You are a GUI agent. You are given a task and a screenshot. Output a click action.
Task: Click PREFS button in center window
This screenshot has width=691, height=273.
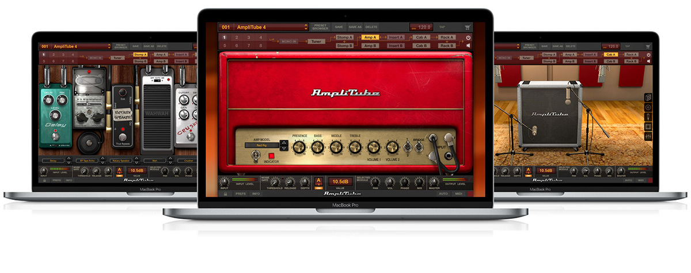click(240, 194)
